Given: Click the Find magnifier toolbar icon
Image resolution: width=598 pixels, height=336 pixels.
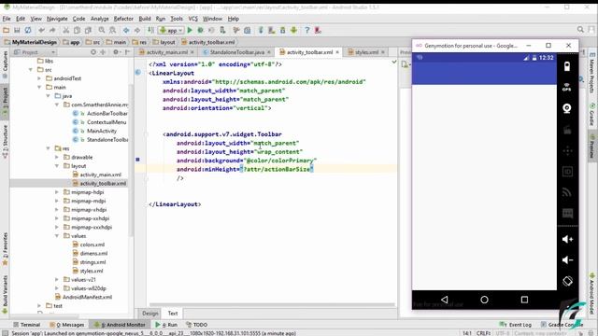Looking at the screenshot, I should tap(102, 30).
